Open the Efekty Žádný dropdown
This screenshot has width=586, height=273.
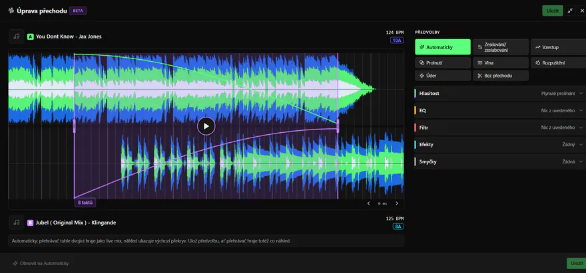pos(572,144)
